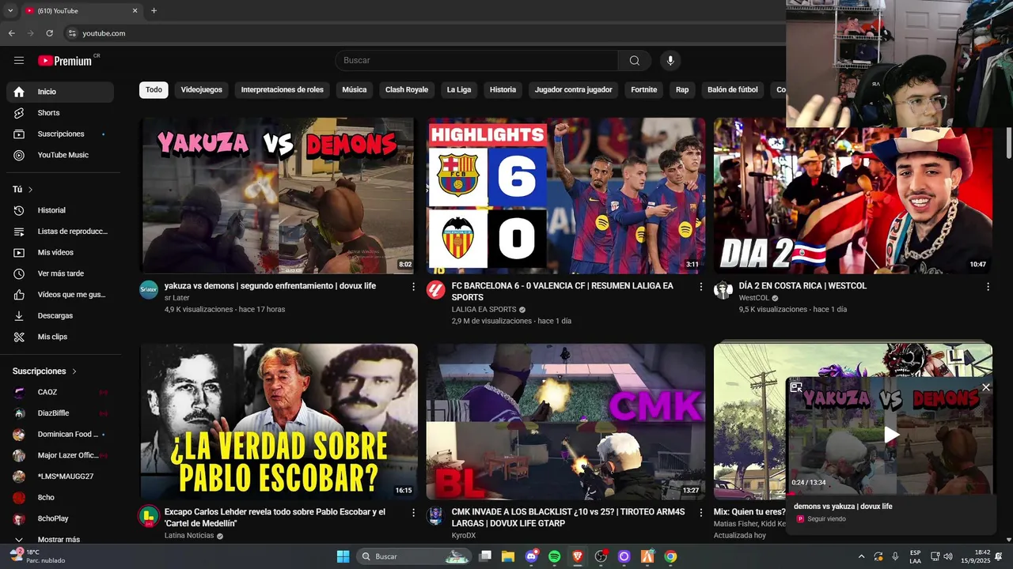
Task: Select the Historia filter chip
Action: (x=503, y=90)
